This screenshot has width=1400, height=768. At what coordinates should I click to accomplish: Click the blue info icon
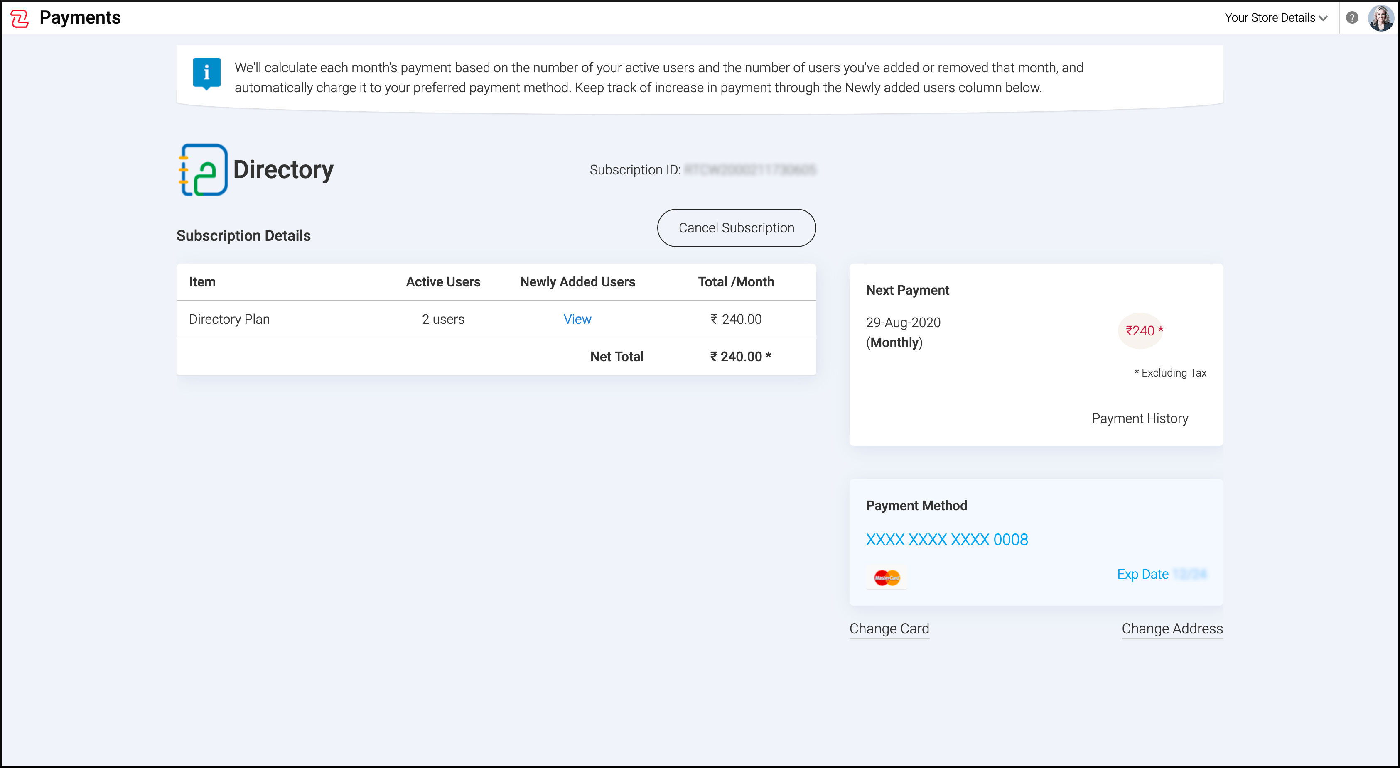click(x=206, y=73)
